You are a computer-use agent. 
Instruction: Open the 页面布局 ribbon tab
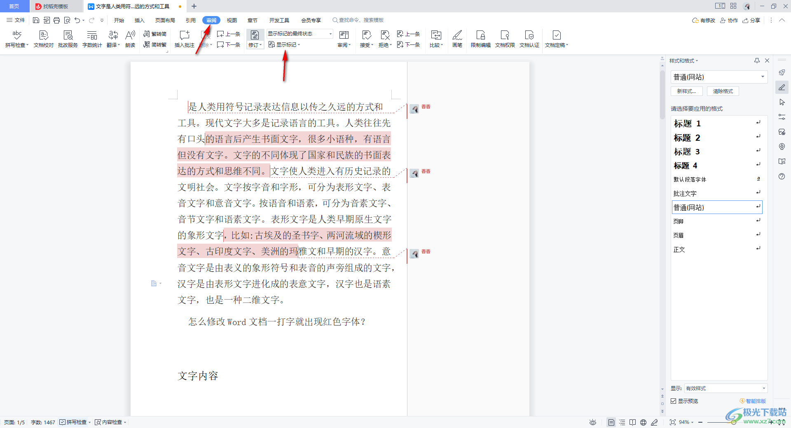point(165,20)
